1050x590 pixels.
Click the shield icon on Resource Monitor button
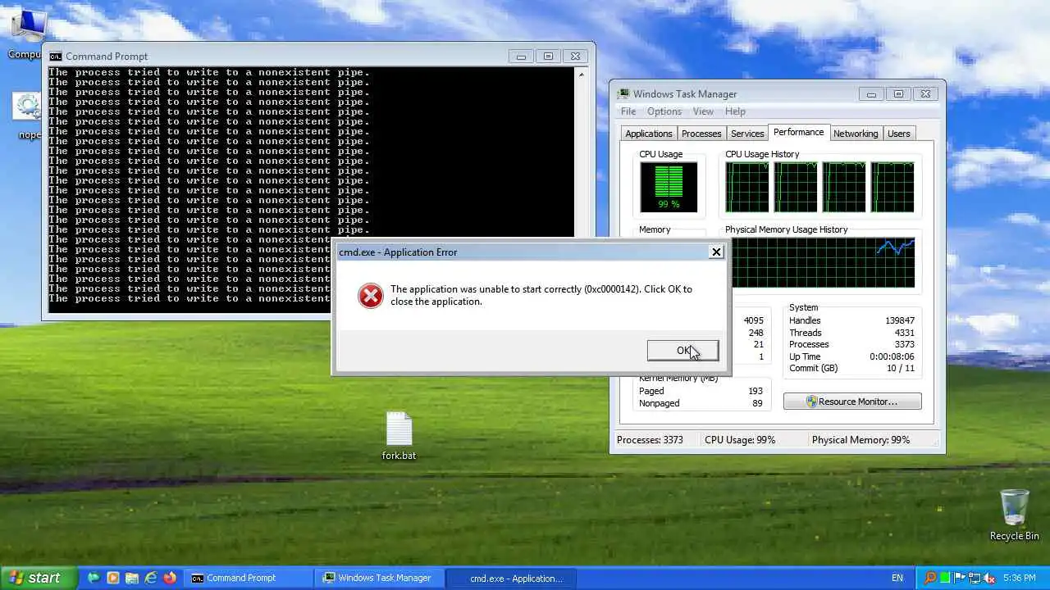[x=811, y=402]
